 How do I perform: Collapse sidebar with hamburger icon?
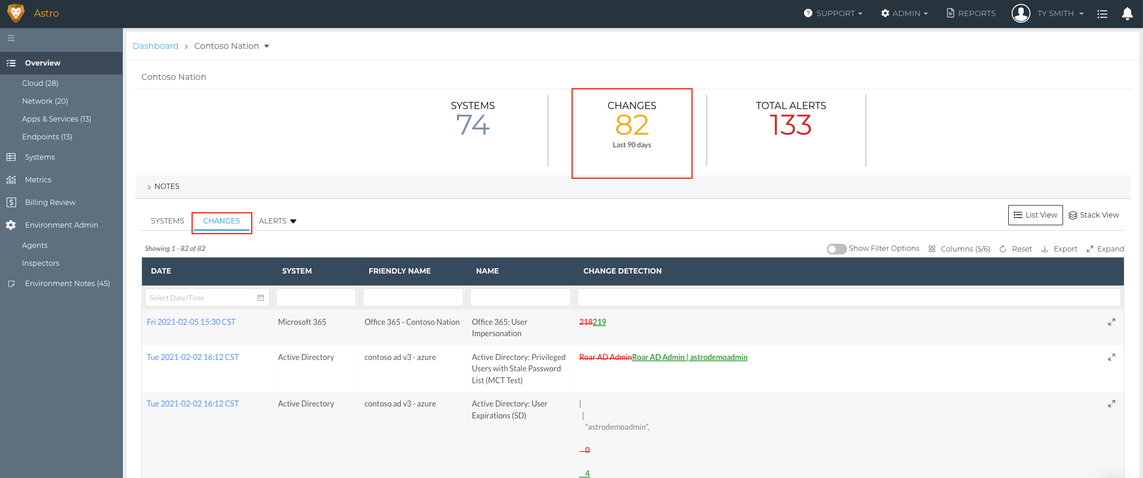click(x=11, y=38)
